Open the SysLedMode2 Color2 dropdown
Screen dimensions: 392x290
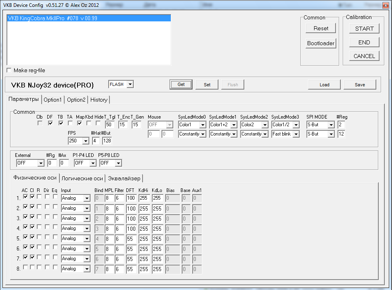click(x=265, y=125)
